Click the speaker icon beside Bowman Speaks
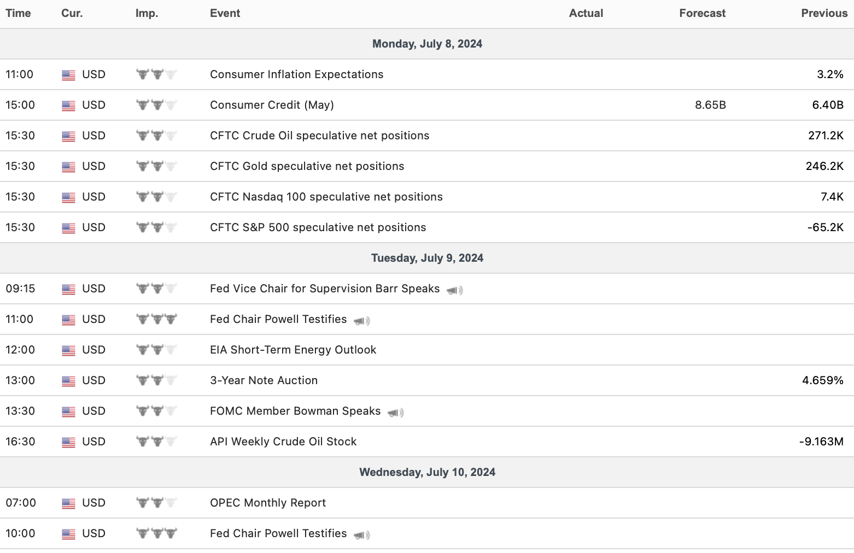Screen dimensions: 854x553 pyautogui.click(x=395, y=413)
